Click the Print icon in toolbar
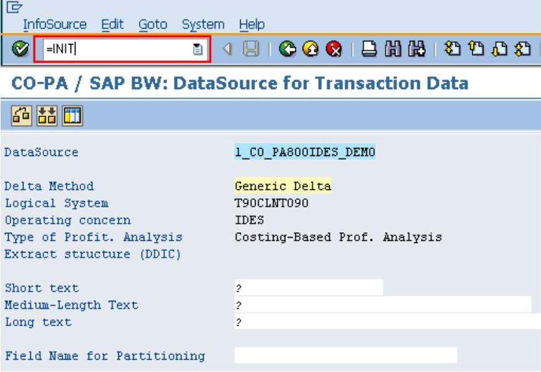 coord(369,49)
